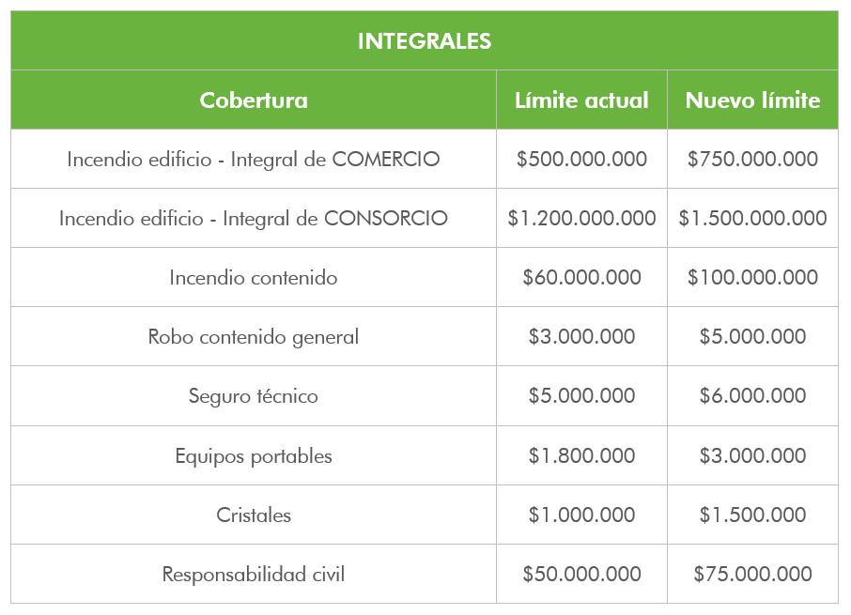851x615 pixels.
Task: Select the Incendio contenido cell
Action: coord(254,277)
